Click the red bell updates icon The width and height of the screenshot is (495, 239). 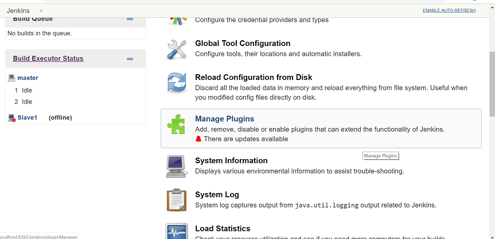pos(198,139)
